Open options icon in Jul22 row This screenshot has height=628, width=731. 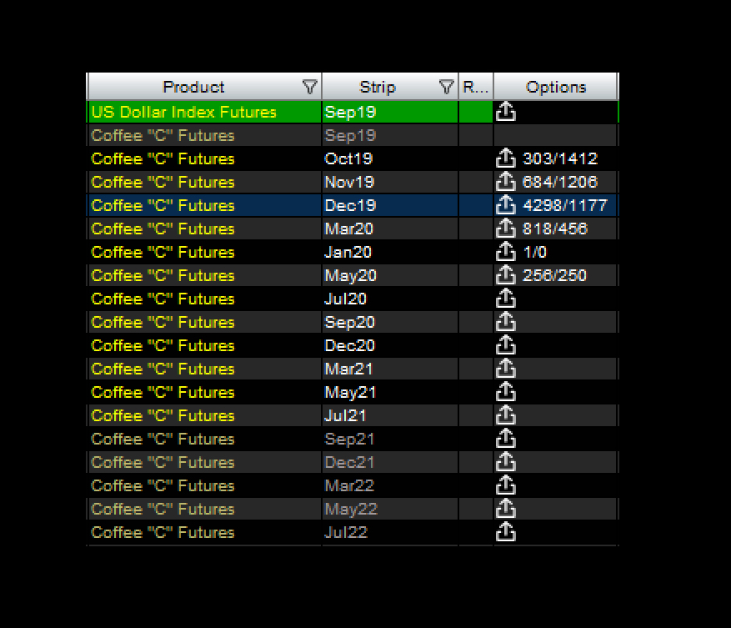pos(505,531)
